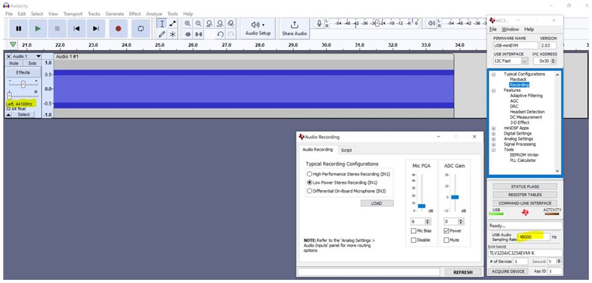Viewport: 592px width, 283px height.
Task: Choose the I-beam Selection tool
Action: point(162,24)
